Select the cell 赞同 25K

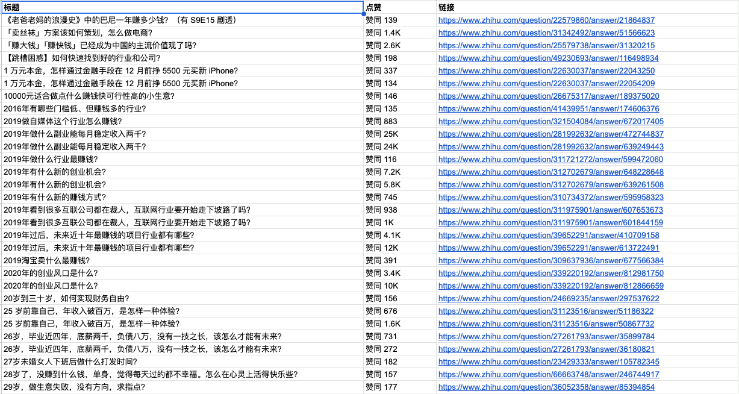point(400,134)
